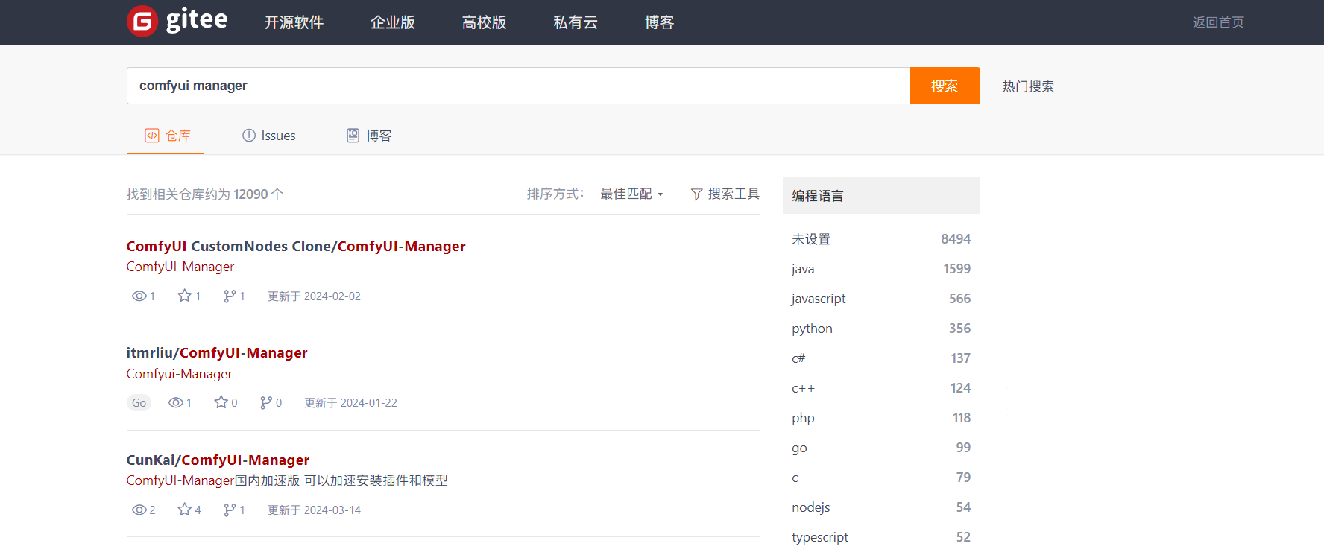Select the 仓库 tab
The width and height of the screenshot is (1324, 552).
point(165,136)
